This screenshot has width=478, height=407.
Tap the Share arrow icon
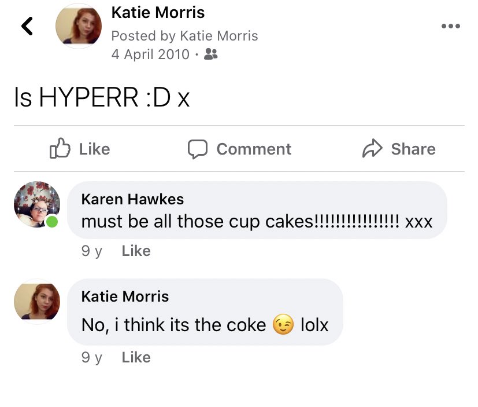pos(372,148)
